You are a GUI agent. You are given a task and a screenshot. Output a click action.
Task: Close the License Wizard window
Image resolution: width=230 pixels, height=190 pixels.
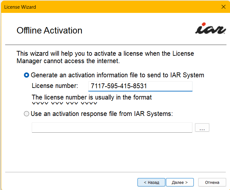[224, 7]
